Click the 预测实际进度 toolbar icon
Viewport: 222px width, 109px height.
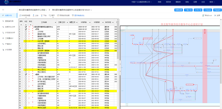[58, 16]
